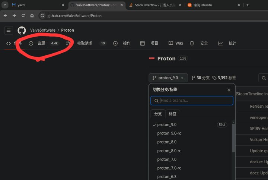
Task: Click the branch list scrollbar
Action: (x=233, y=138)
